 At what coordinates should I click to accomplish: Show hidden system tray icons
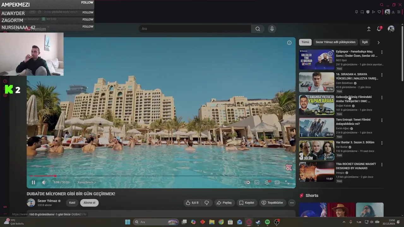(344, 222)
